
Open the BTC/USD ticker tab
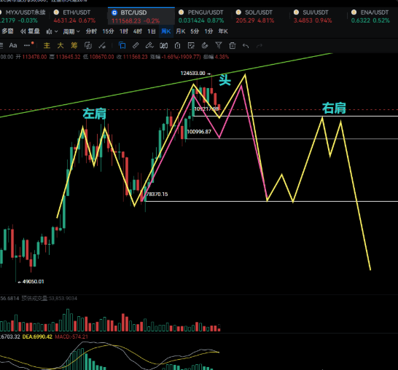click(x=141, y=16)
